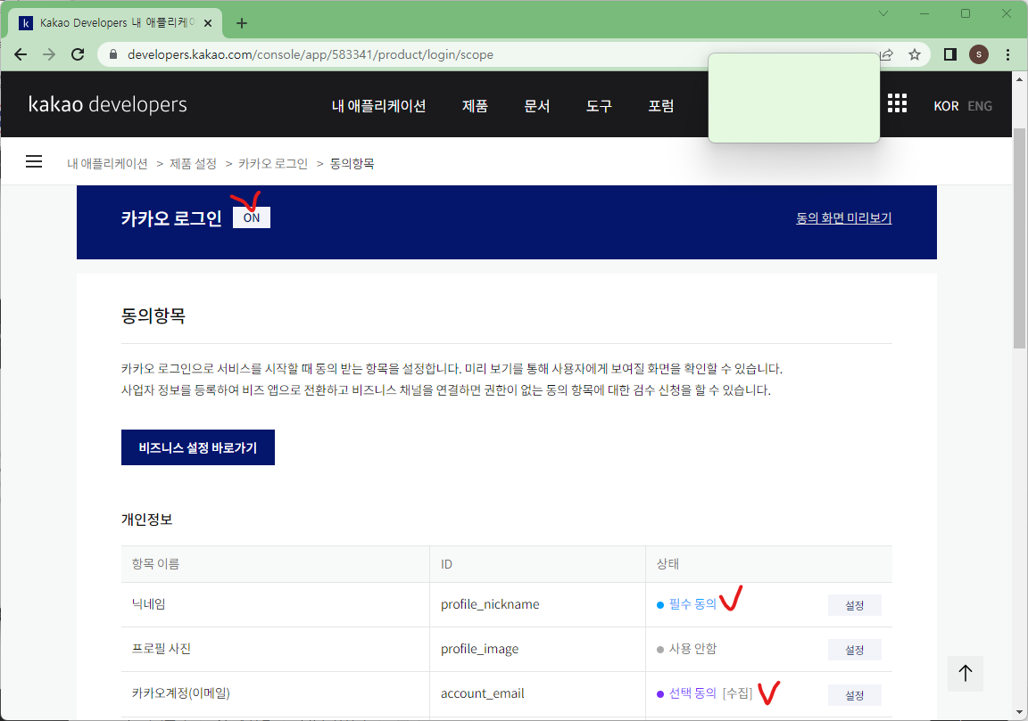Open a new browser tab

[x=241, y=23]
